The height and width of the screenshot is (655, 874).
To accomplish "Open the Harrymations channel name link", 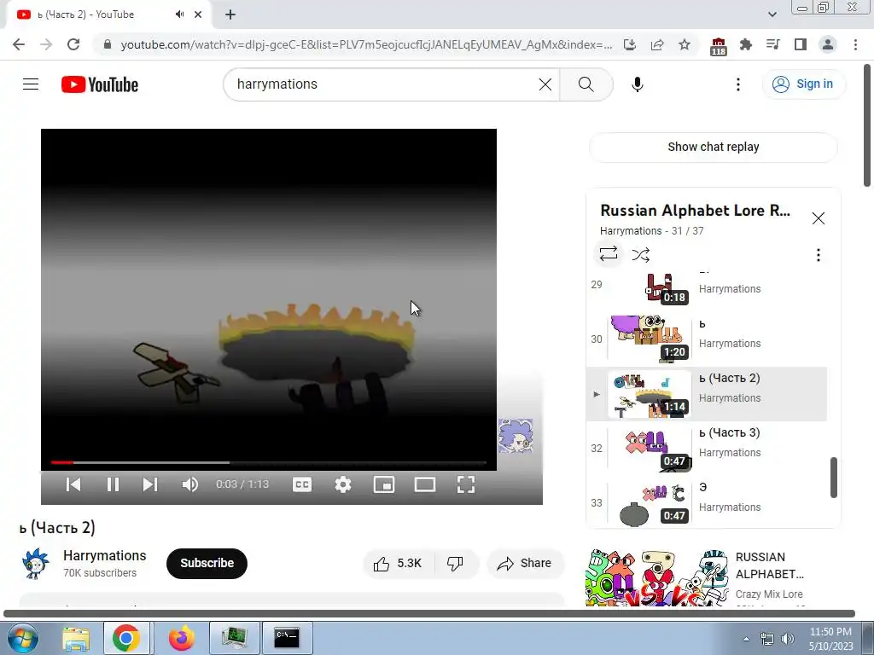I will 105,555.
